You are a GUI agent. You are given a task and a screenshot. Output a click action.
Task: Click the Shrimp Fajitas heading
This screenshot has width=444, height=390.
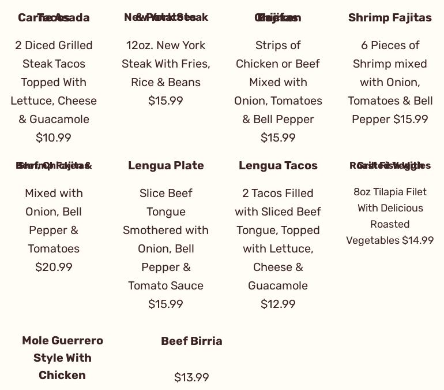click(x=390, y=18)
